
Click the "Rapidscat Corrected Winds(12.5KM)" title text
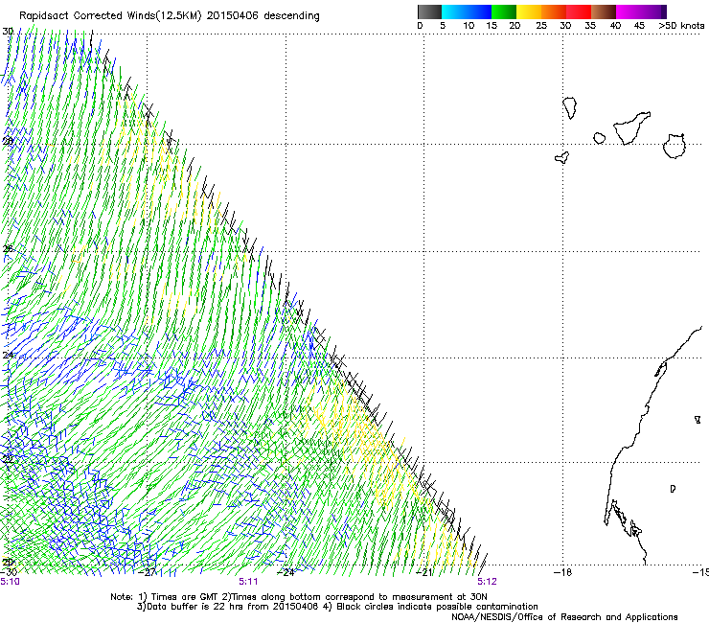[110, 16]
